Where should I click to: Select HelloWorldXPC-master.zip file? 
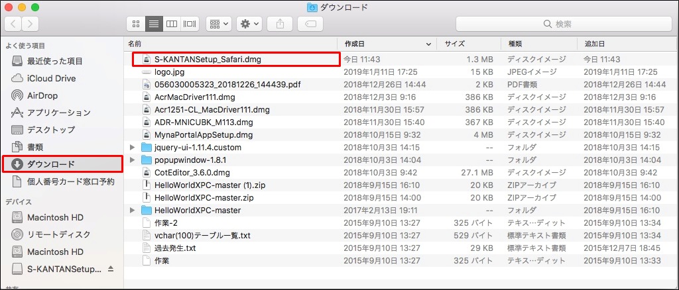click(204, 198)
